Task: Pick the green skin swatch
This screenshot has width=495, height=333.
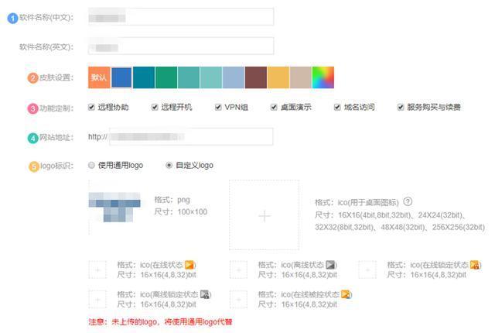Action: [166, 77]
